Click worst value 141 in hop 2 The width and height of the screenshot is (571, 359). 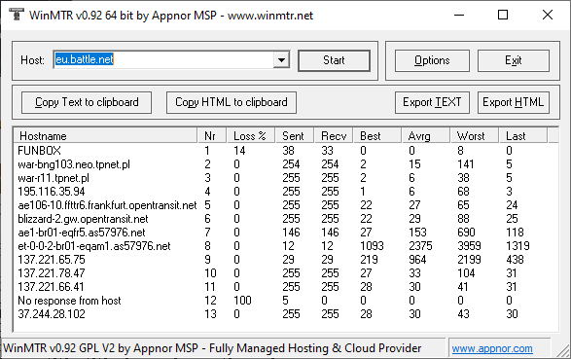[466, 164]
